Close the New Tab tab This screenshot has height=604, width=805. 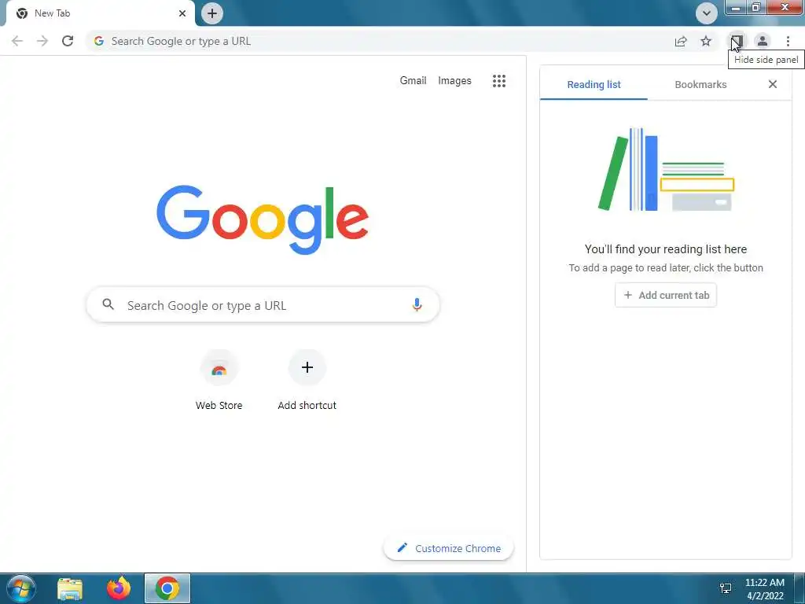coord(182,13)
